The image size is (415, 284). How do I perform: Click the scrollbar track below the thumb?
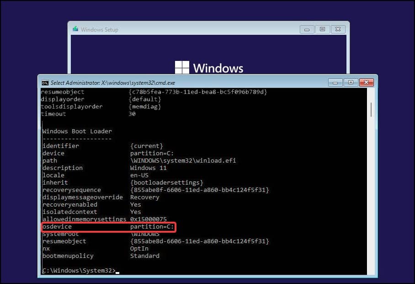pyautogui.click(x=371, y=196)
